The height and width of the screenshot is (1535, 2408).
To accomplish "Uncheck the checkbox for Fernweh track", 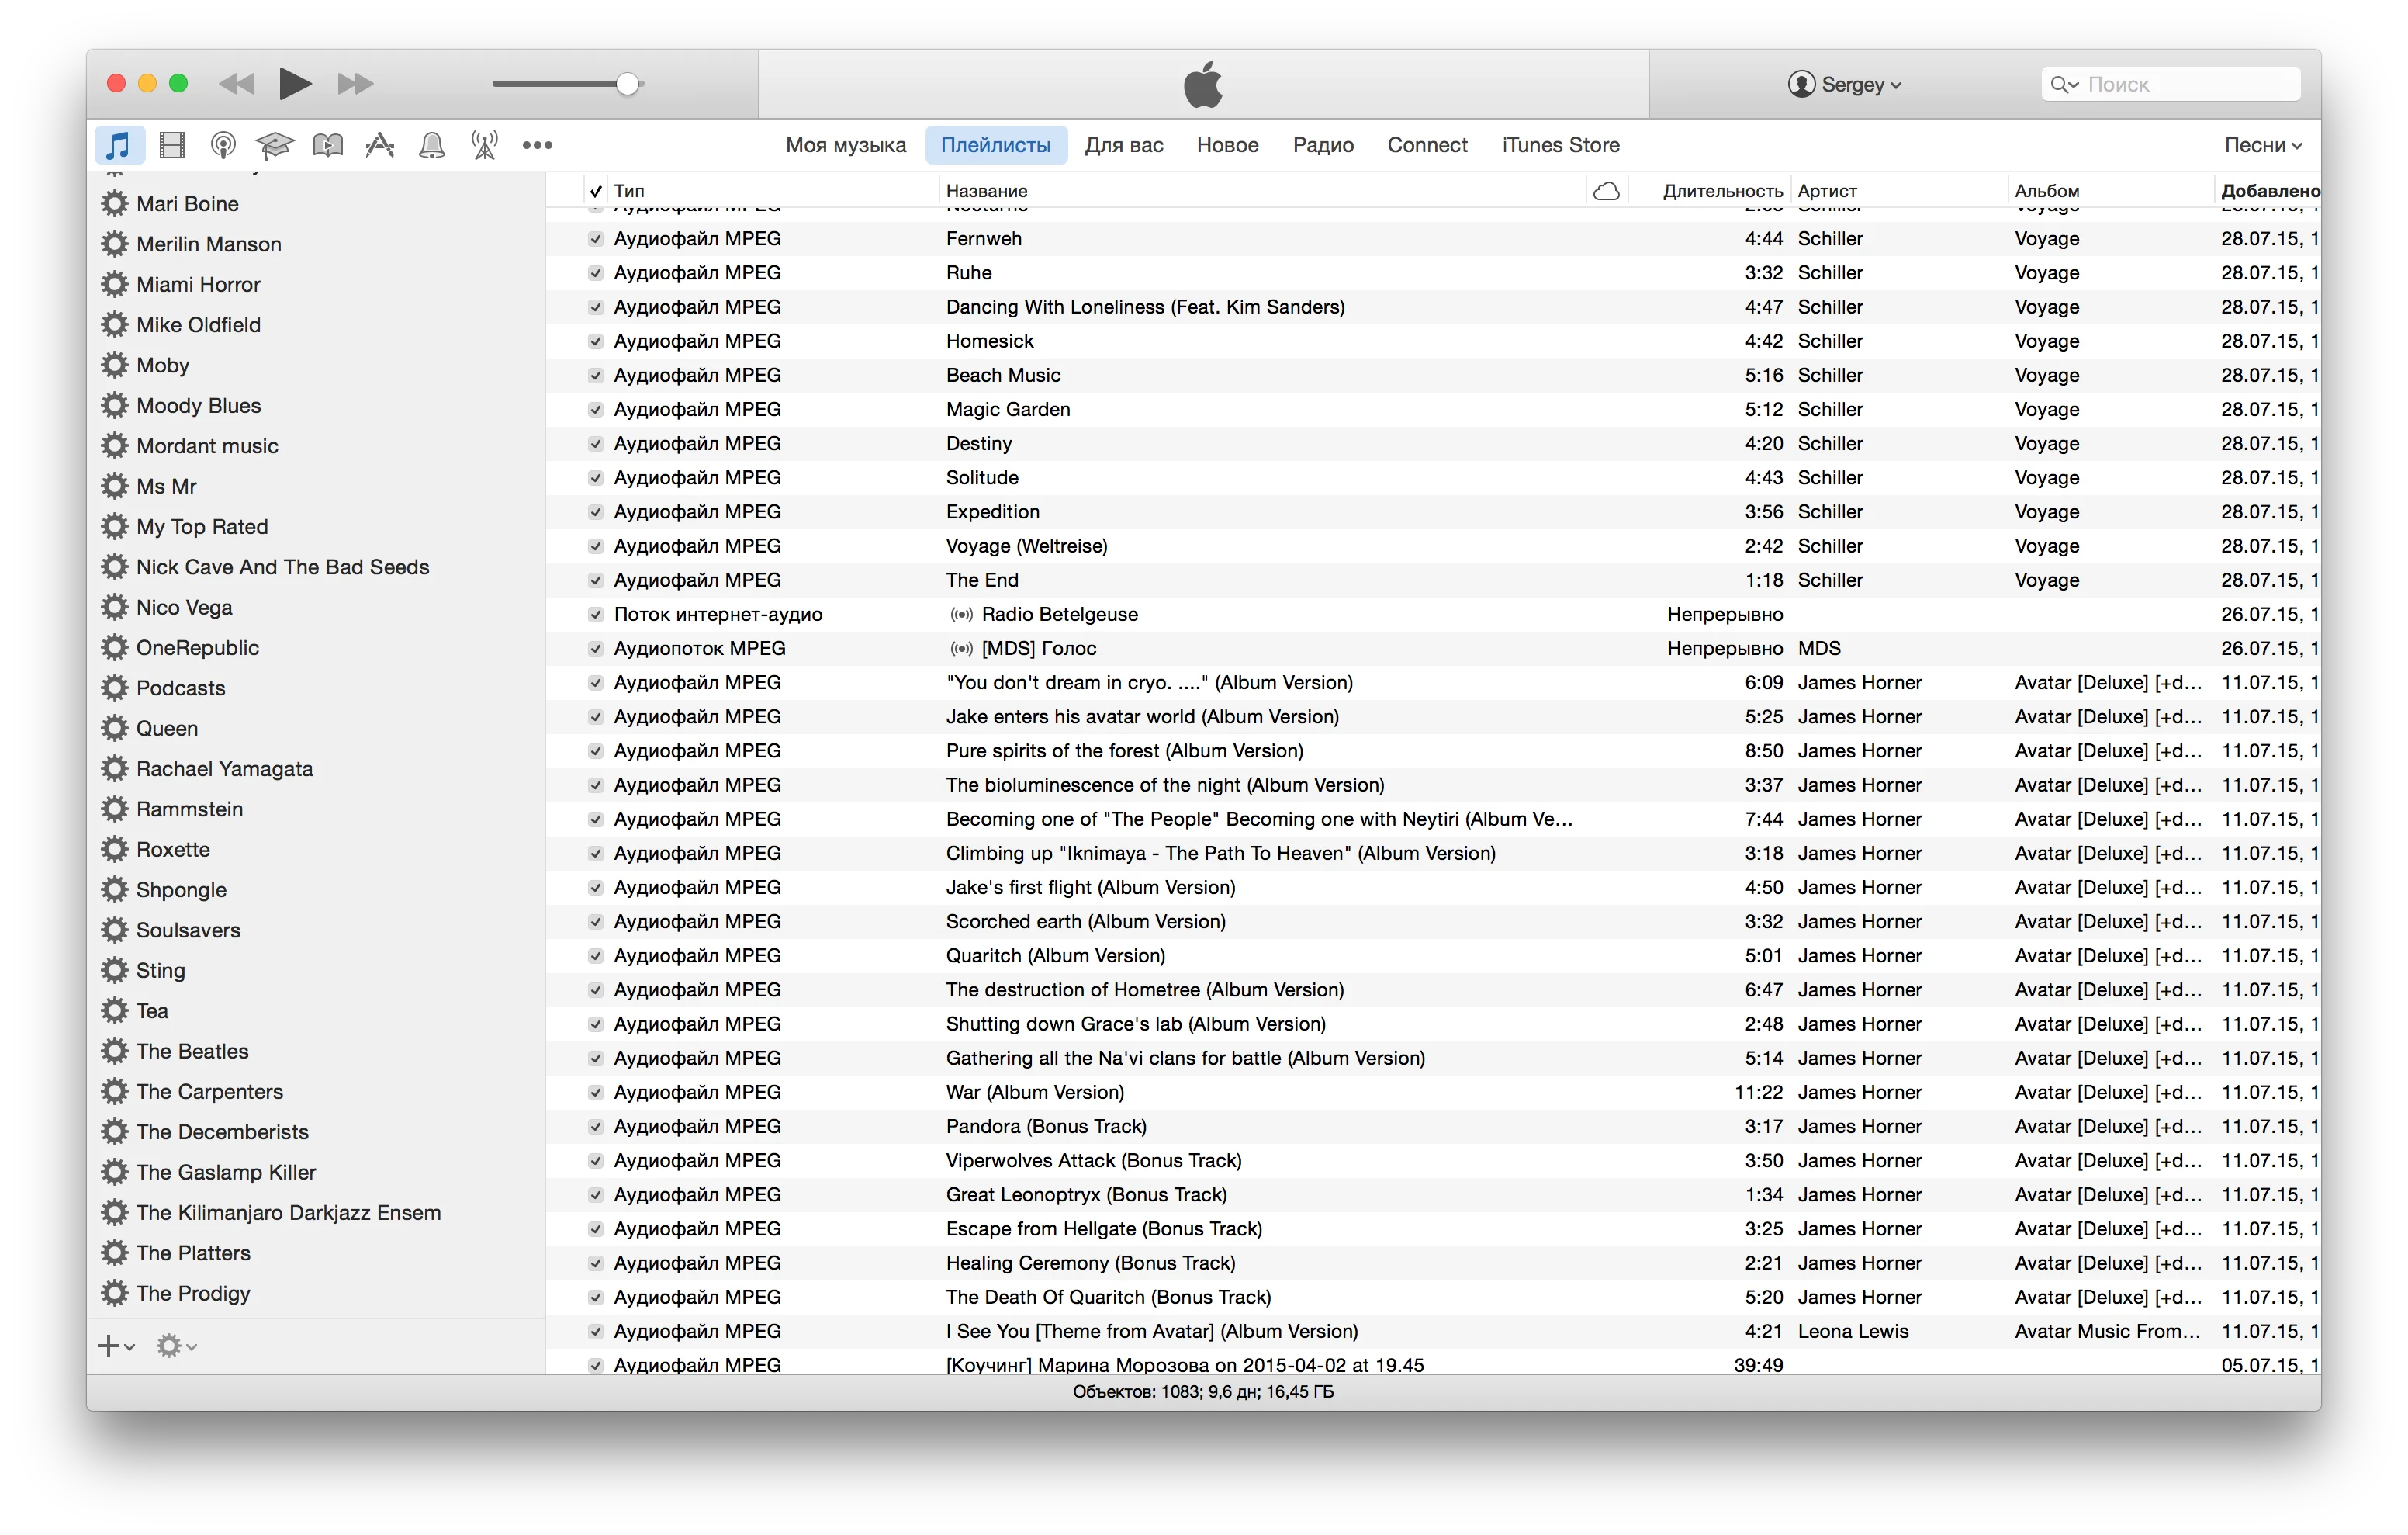I will [x=596, y=239].
